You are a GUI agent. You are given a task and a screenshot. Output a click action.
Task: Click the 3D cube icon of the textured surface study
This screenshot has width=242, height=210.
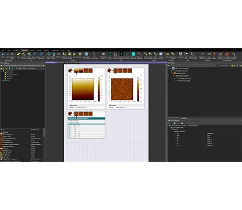tap(109, 71)
